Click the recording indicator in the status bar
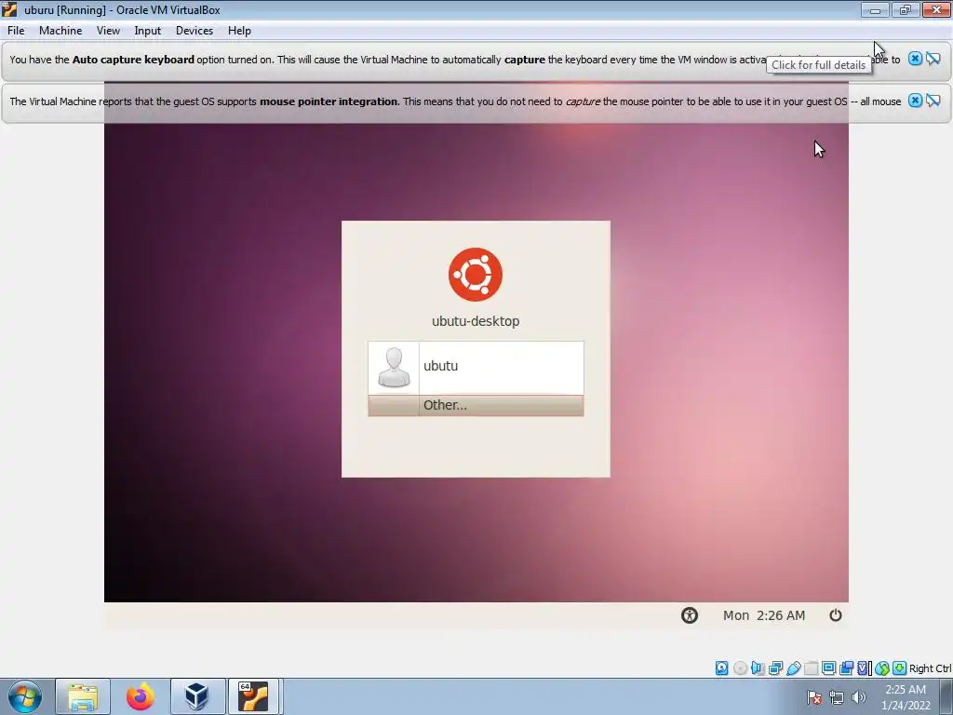Viewport: 953px width, 715px height. 846,668
